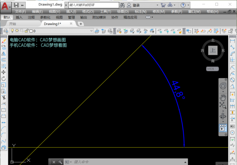237x165 pixels.
Task: Open Layer States Manager icon
Action: click(x=110, y=31)
